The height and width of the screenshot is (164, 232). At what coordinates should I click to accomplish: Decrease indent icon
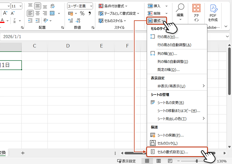coord(30,20)
